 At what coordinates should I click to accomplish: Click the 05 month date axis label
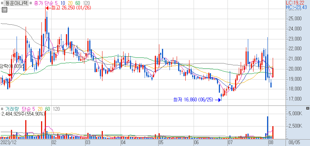coord(161,142)
